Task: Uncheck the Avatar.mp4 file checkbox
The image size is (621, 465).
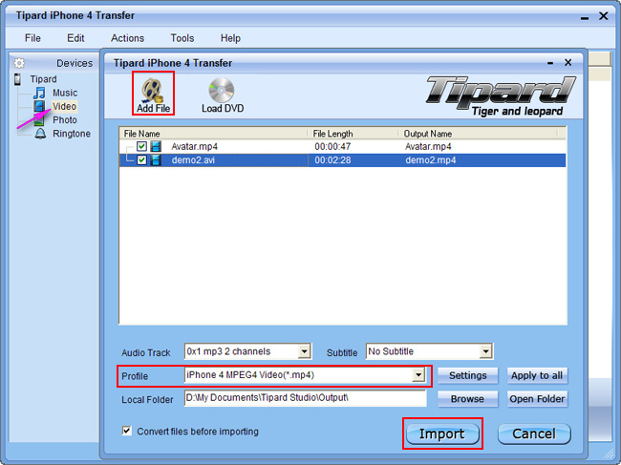Action: tap(141, 146)
